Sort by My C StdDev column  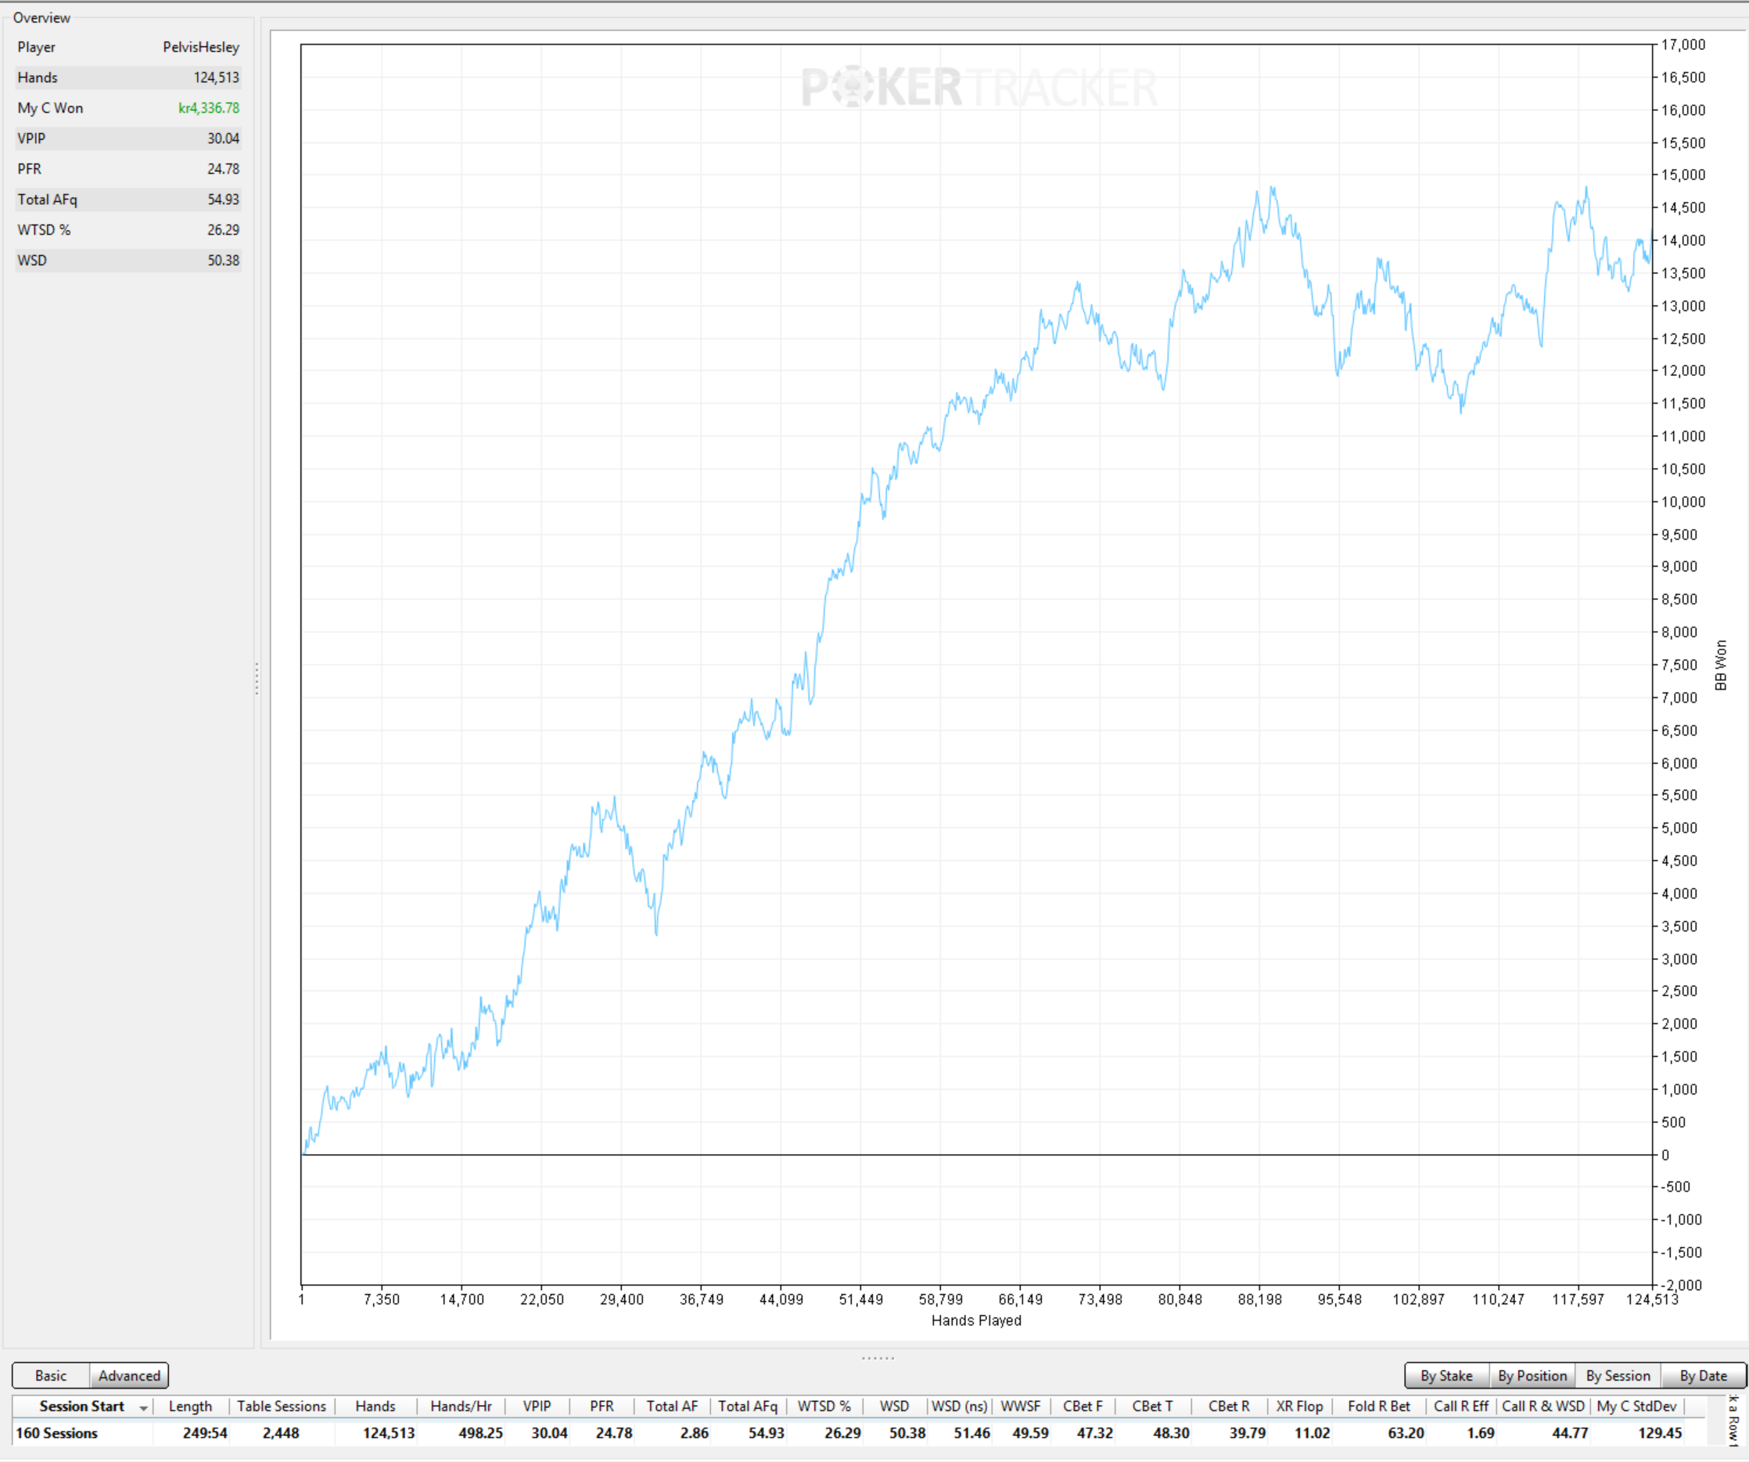tap(1636, 1406)
